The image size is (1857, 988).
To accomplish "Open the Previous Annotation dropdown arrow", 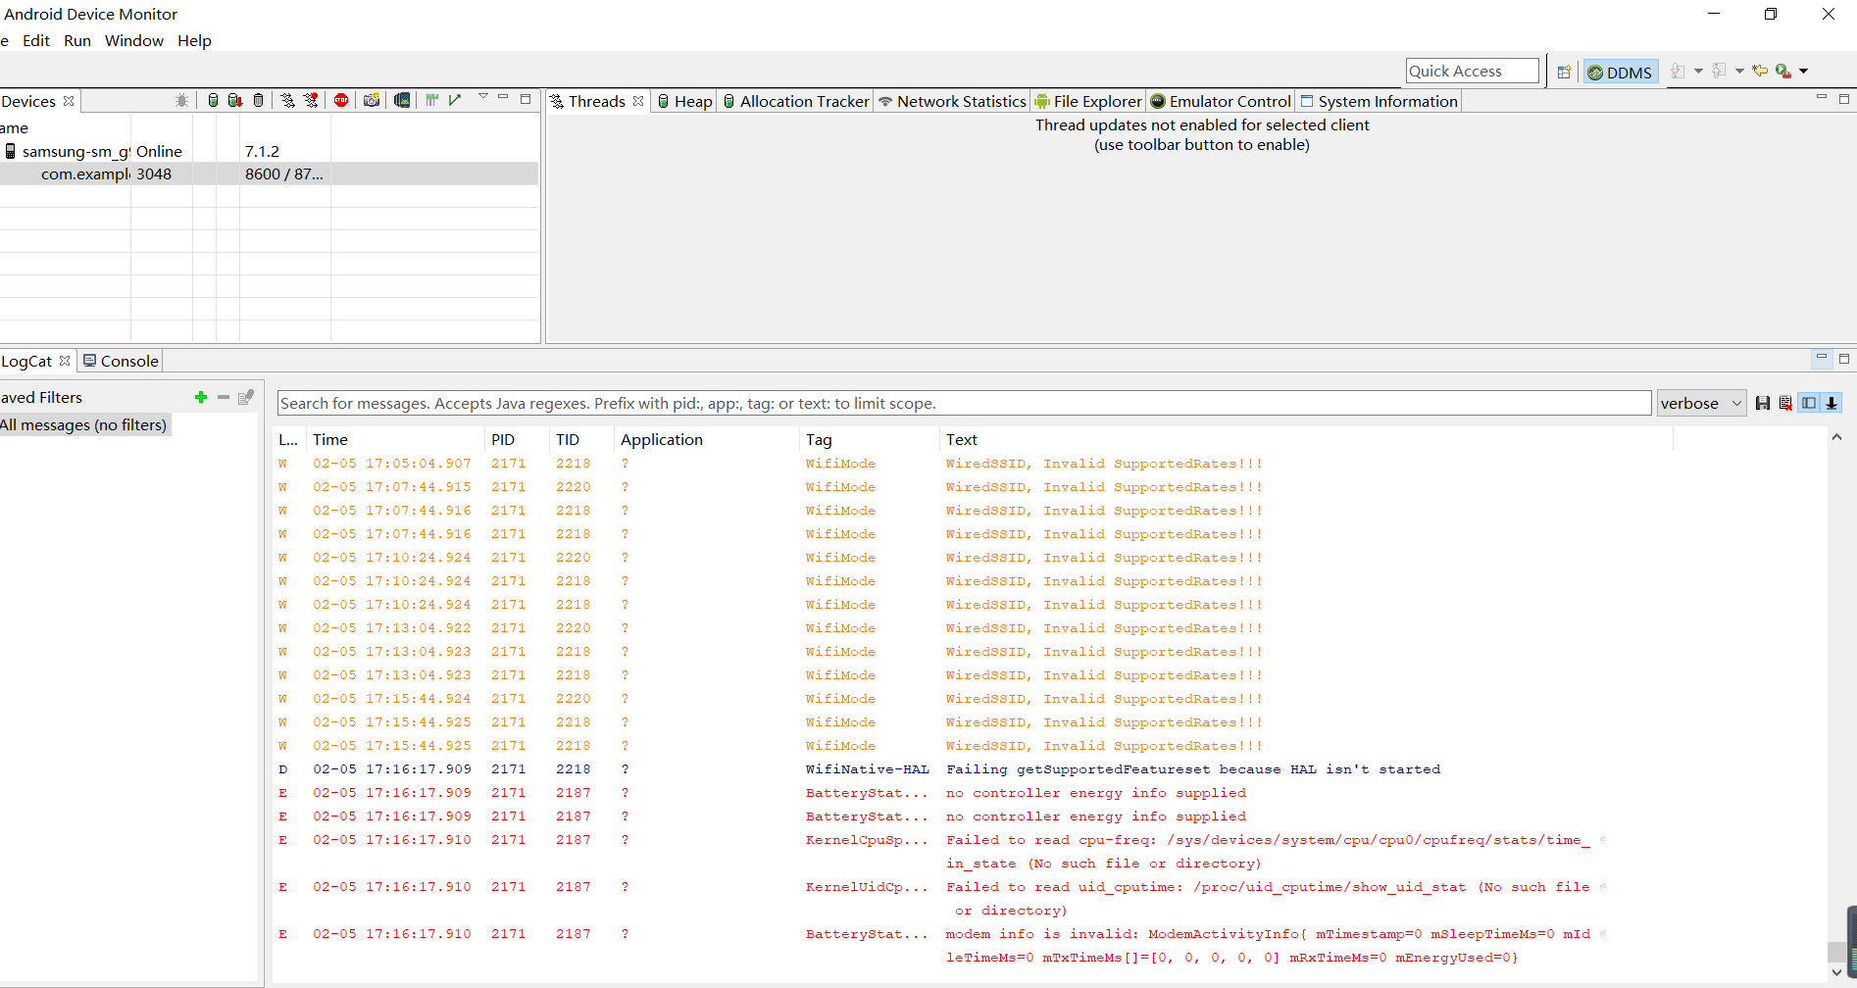I will point(1739,71).
